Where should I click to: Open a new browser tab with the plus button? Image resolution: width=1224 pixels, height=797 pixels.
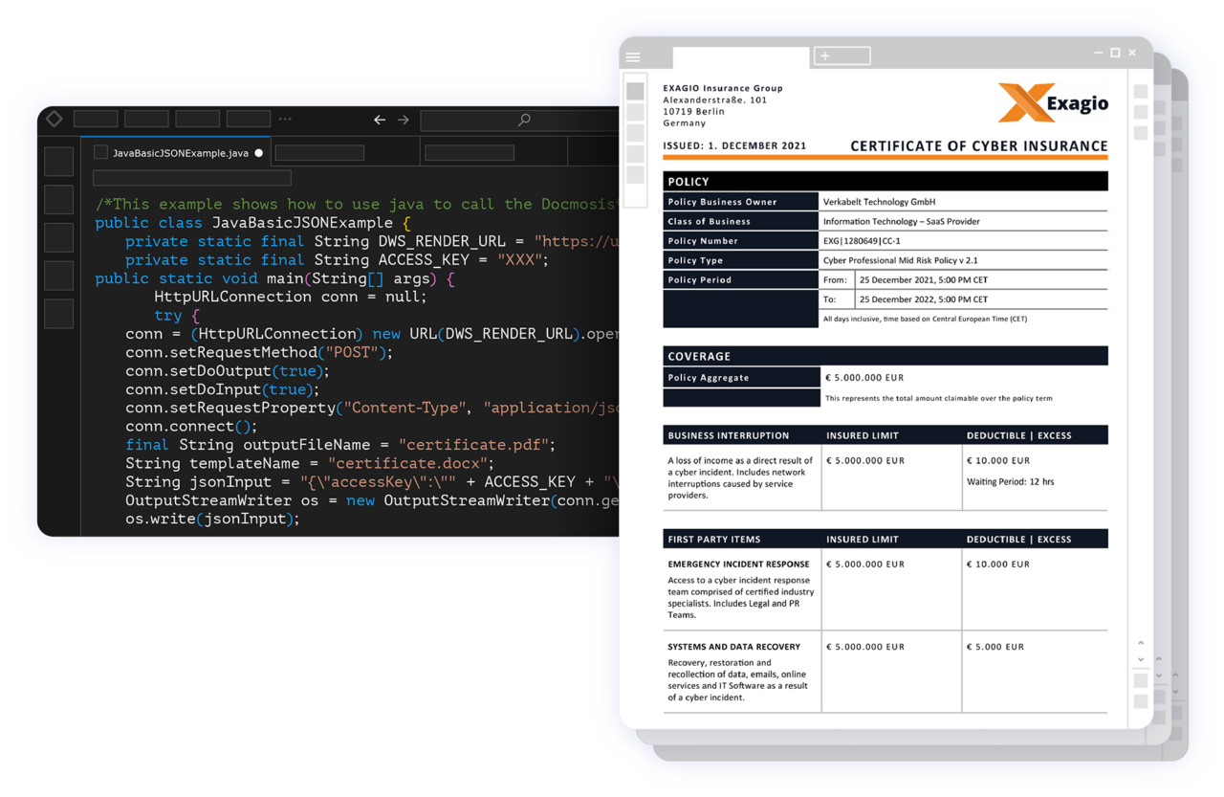tap(824, 56)
